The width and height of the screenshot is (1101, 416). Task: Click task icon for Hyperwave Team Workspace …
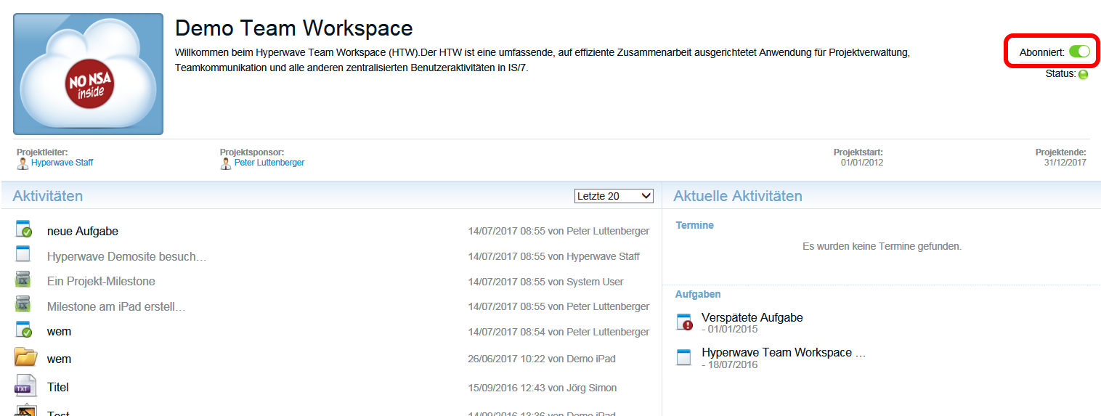[x=683, y=356]
